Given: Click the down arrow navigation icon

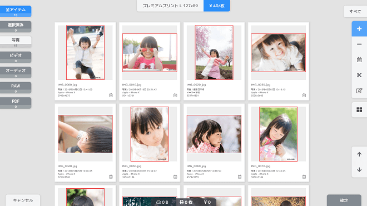Looking at the screenshot, I should (359, 170).
